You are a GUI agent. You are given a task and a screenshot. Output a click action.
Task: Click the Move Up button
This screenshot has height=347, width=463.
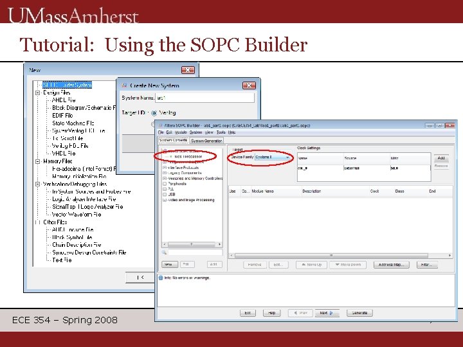[311, 265]
